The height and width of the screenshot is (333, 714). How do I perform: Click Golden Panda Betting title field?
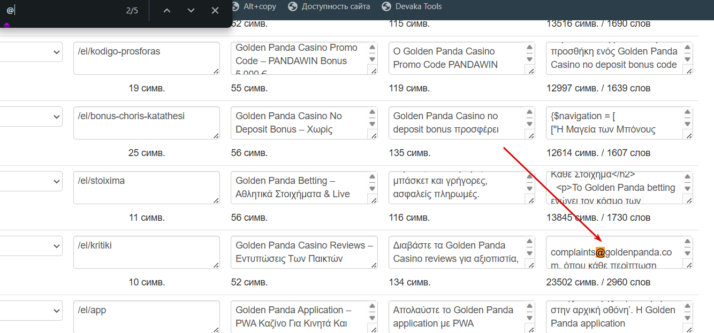click(304, 188)
